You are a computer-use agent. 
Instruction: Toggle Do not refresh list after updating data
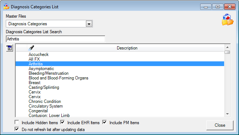(x=17, y=129)
